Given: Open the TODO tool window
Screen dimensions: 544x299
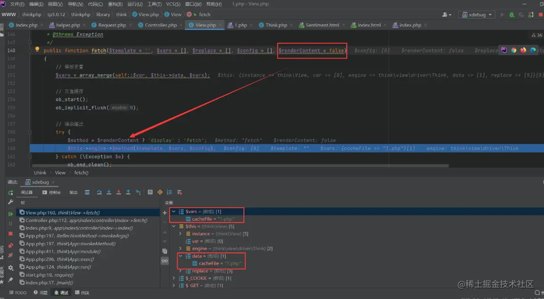Looking at the screenshot, I should pos(17,293).
